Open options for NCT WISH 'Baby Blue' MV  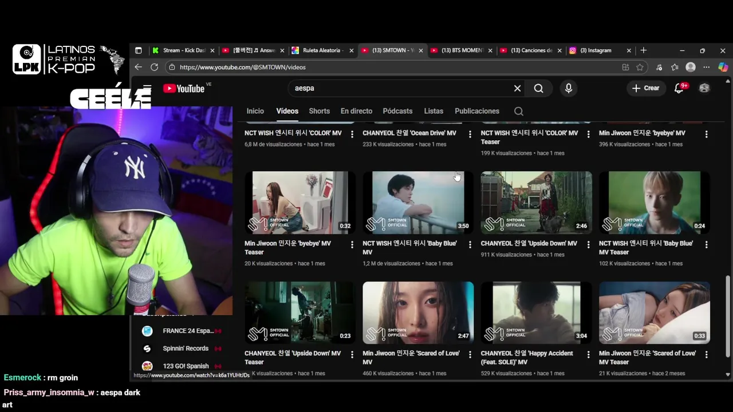(x=470, y=244)
